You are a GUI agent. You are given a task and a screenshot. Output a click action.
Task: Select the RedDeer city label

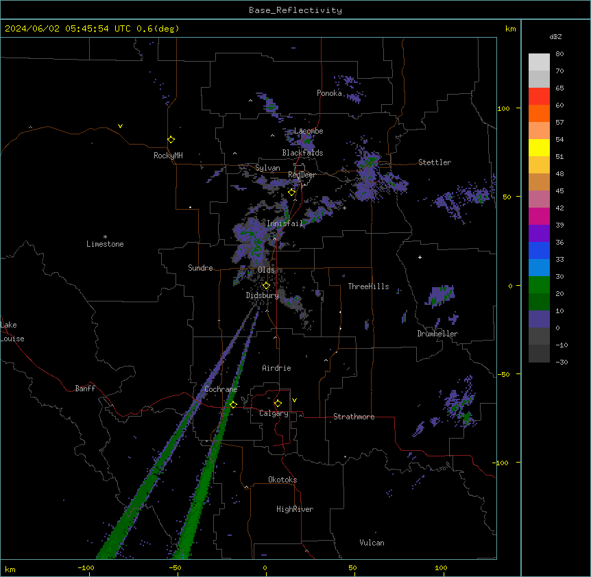(x=302, y=175)
